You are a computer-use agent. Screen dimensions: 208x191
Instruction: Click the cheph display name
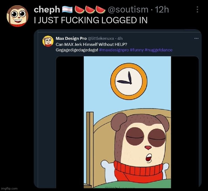[47, 10]
